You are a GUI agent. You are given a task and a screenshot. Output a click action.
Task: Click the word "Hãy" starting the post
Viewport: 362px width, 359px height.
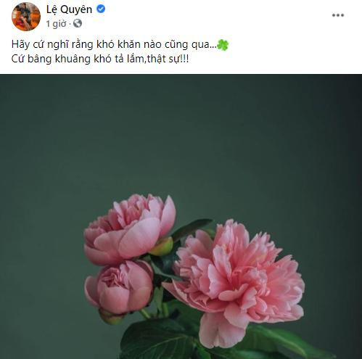[x=20, y=45]
